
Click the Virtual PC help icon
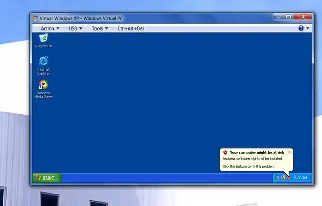click(301, 28)
